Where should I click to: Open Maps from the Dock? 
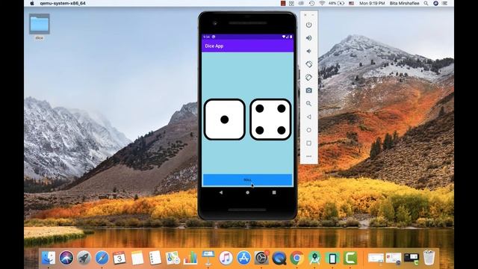click(x=173, y=258)
